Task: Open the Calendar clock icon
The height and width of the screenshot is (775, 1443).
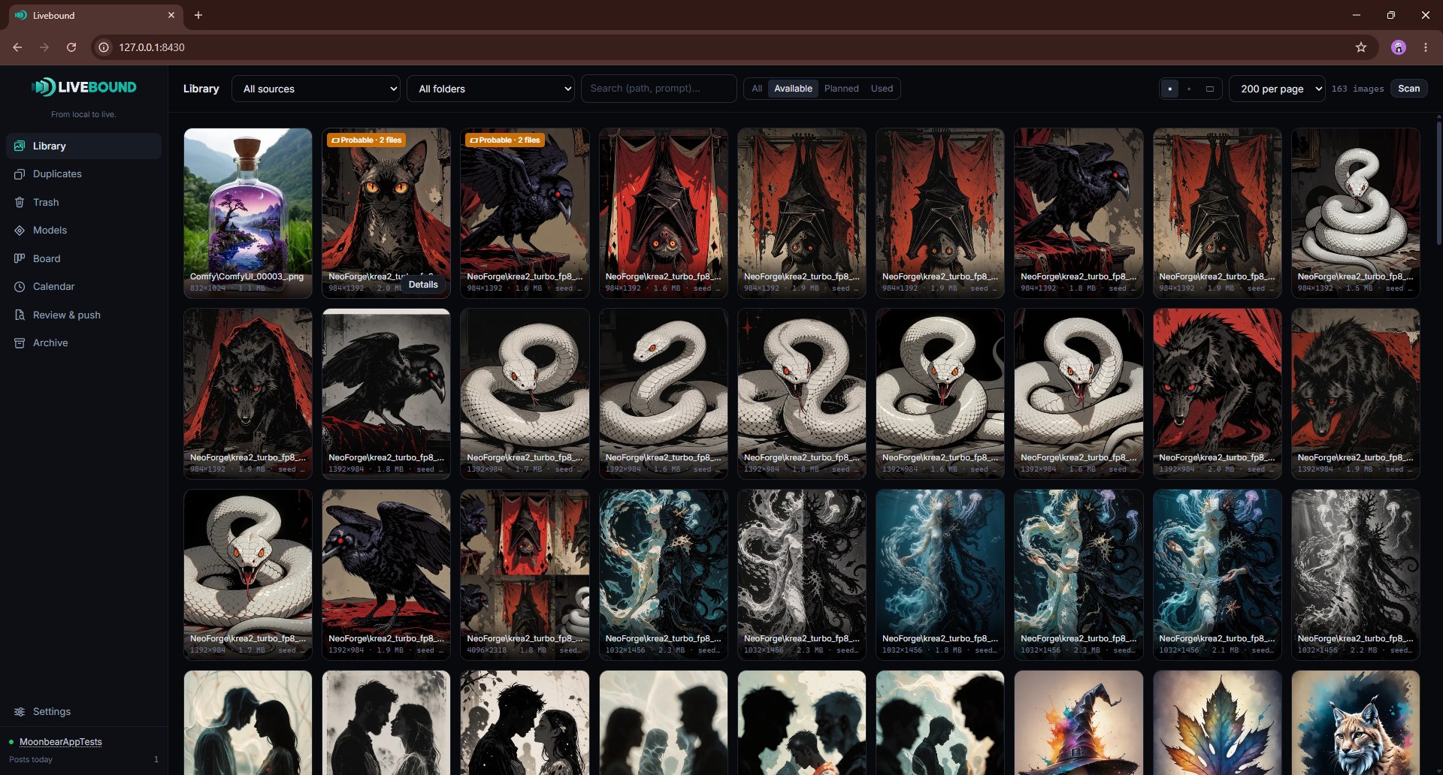Action: point(20,287)
